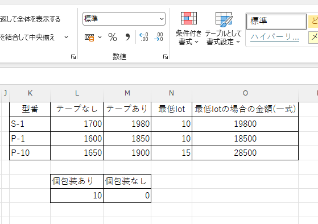The height and width of the screenshot is (224, 318).
Task: Apply percent style formatting
Action: [113, 38]
